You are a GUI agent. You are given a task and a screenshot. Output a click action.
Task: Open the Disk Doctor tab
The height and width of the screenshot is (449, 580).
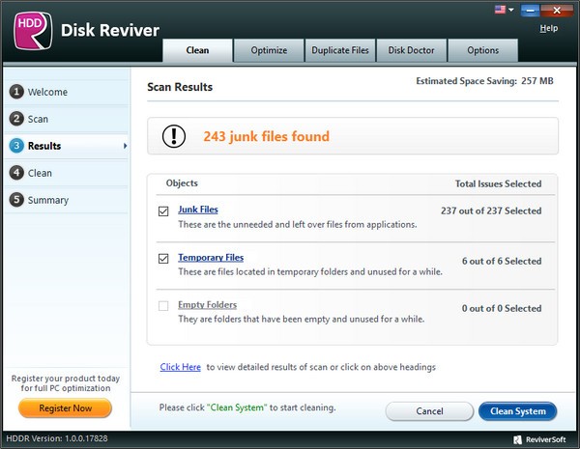(411, 50)
